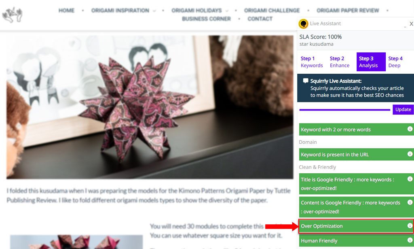Click the Human Friendly info icon
The height and width of the screenshot is (249, 414).
[x=410, y=240]
